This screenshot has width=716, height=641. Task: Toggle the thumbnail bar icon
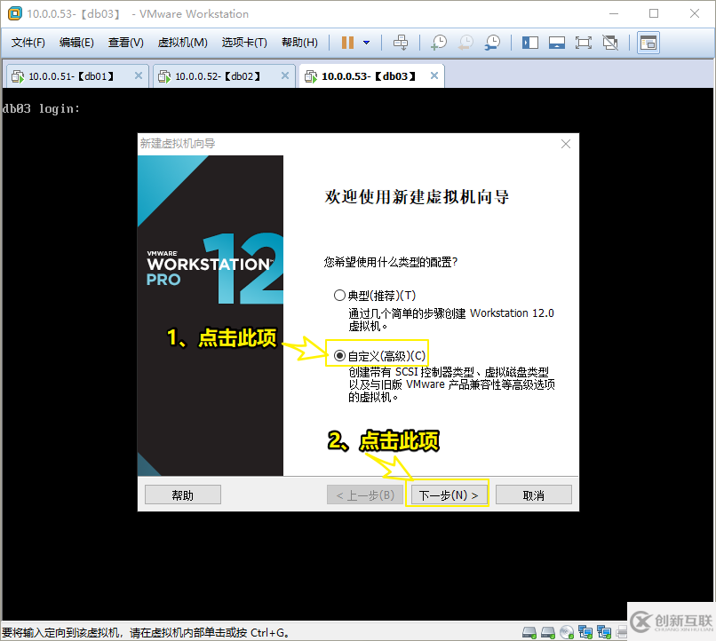557,43
